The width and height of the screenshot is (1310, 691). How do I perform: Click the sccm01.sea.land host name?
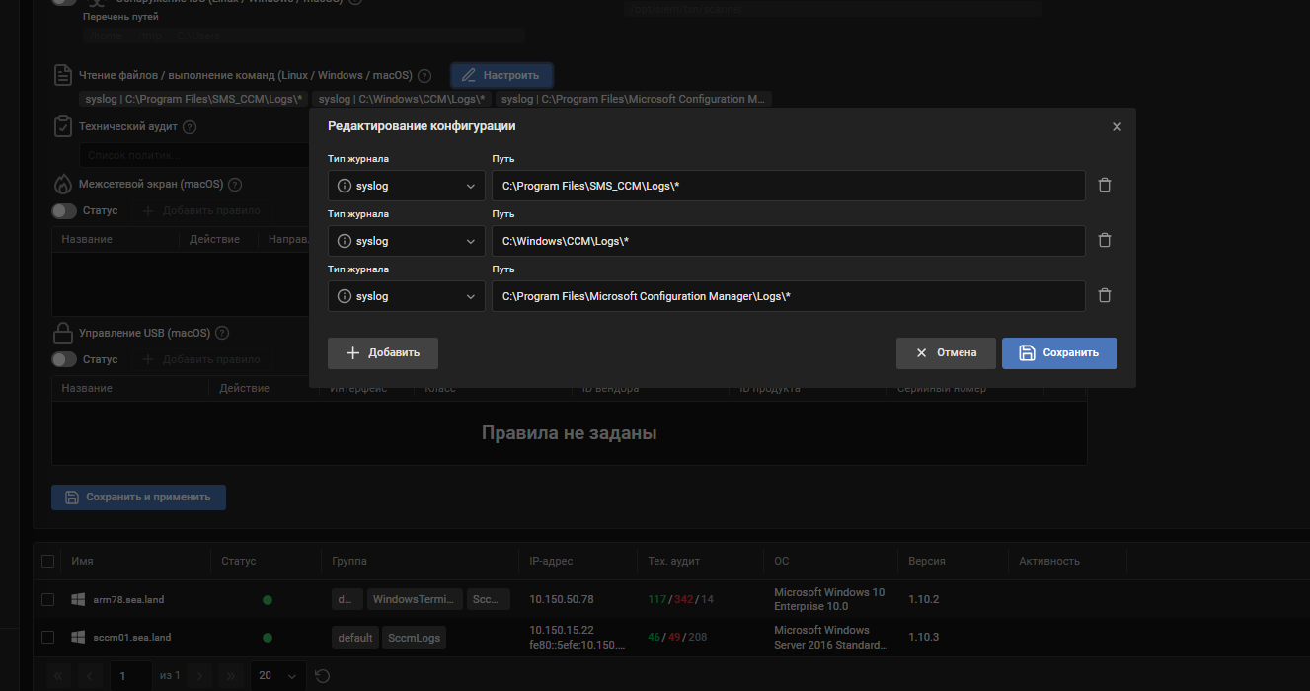(132, 638)
